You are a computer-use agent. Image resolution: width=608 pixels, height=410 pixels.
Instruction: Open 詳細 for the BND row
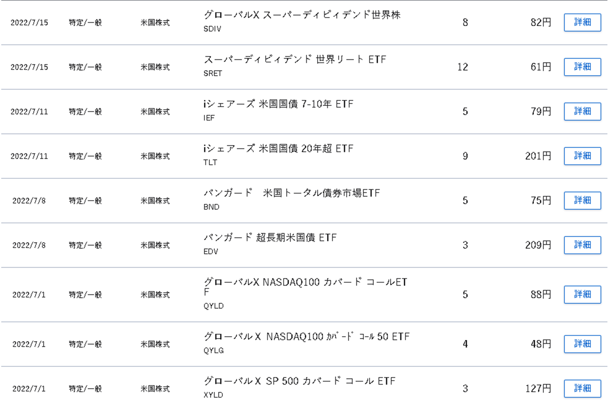(582, 201)
